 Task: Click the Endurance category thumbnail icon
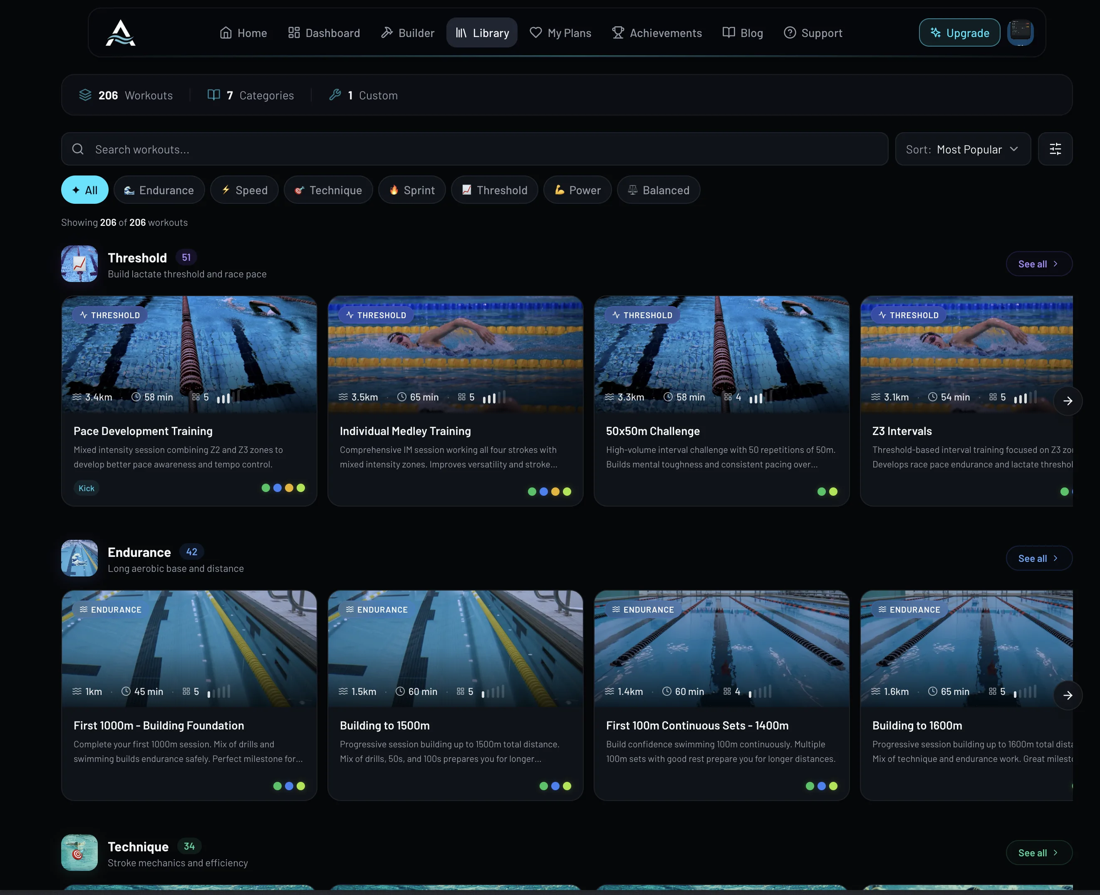[79, 558]
